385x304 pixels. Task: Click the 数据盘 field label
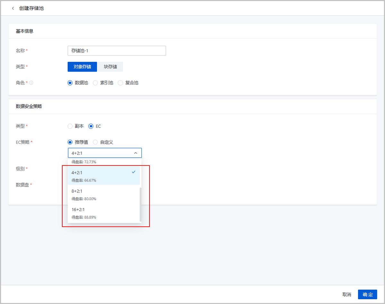point(22,185)
